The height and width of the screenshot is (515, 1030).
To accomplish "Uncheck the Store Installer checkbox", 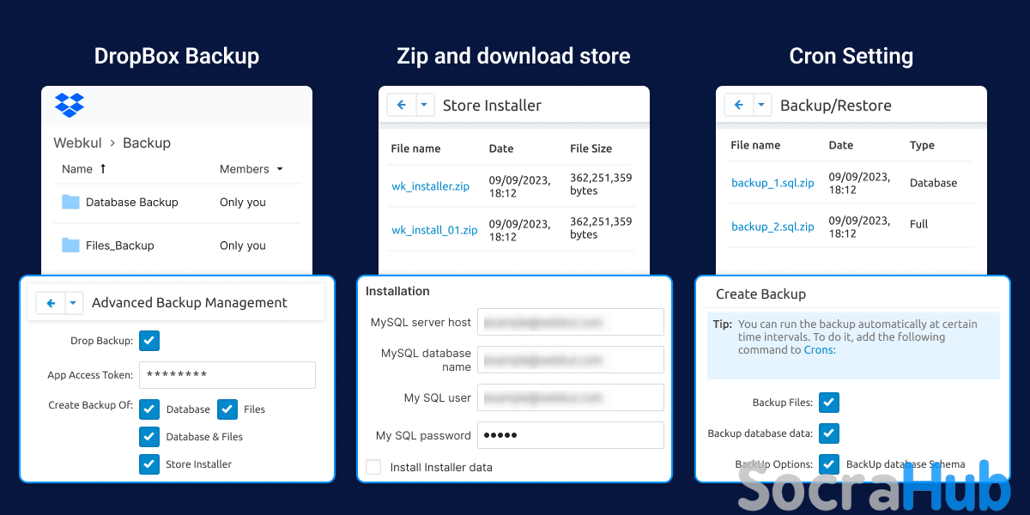I will [149, 463].
